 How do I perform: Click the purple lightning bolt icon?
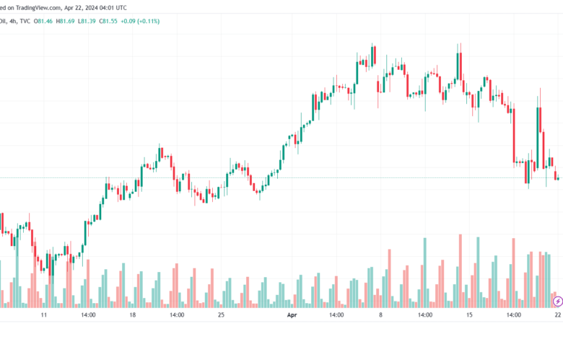558,301
